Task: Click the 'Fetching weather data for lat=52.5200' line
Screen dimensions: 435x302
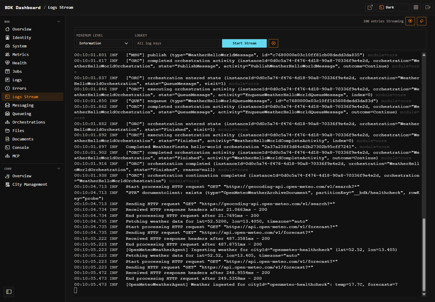Action: [191, 221]
